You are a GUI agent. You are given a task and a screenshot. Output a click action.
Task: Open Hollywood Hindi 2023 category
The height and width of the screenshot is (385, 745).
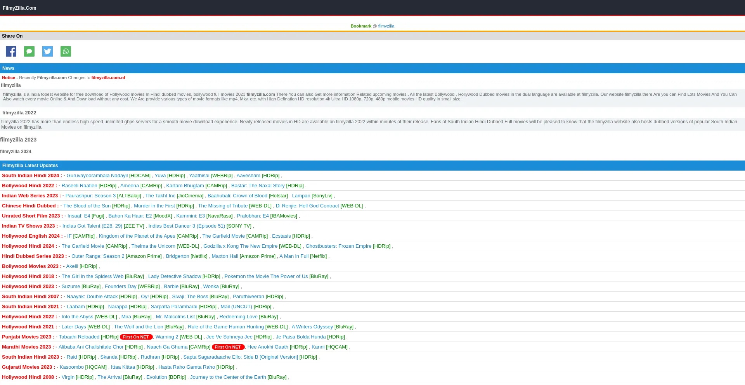click(x=28, y=287)
